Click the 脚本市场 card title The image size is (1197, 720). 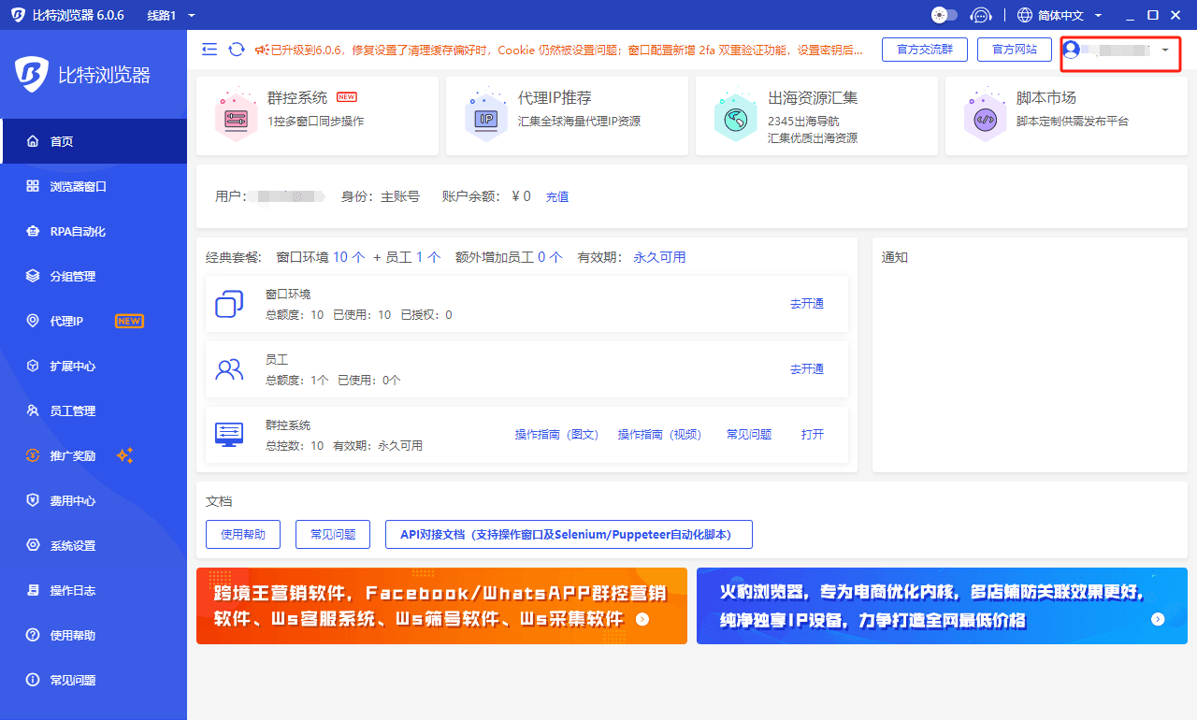click(1046, 97)
